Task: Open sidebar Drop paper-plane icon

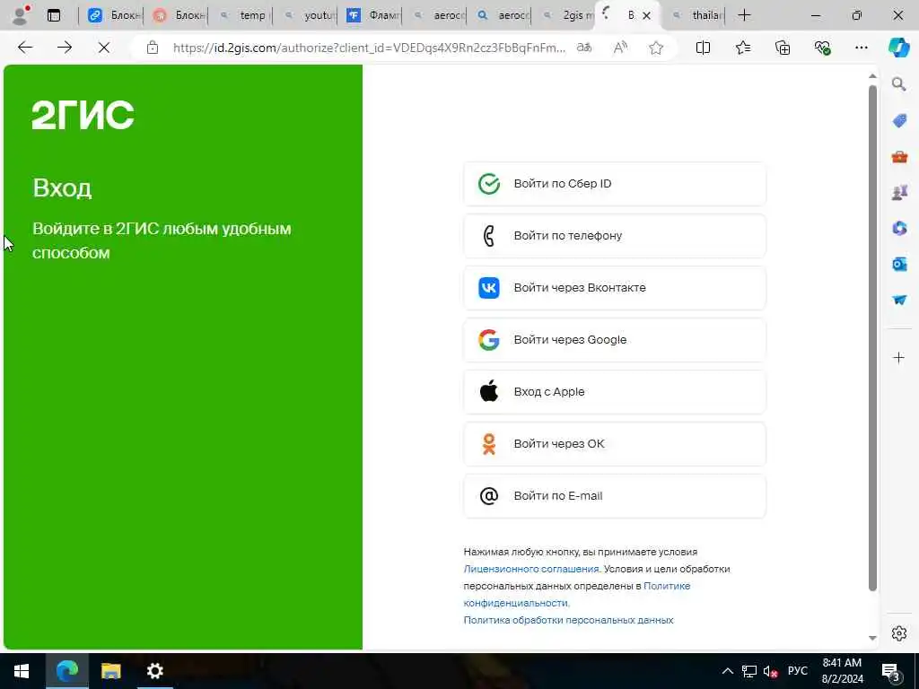Action: [x=899, y=300]
